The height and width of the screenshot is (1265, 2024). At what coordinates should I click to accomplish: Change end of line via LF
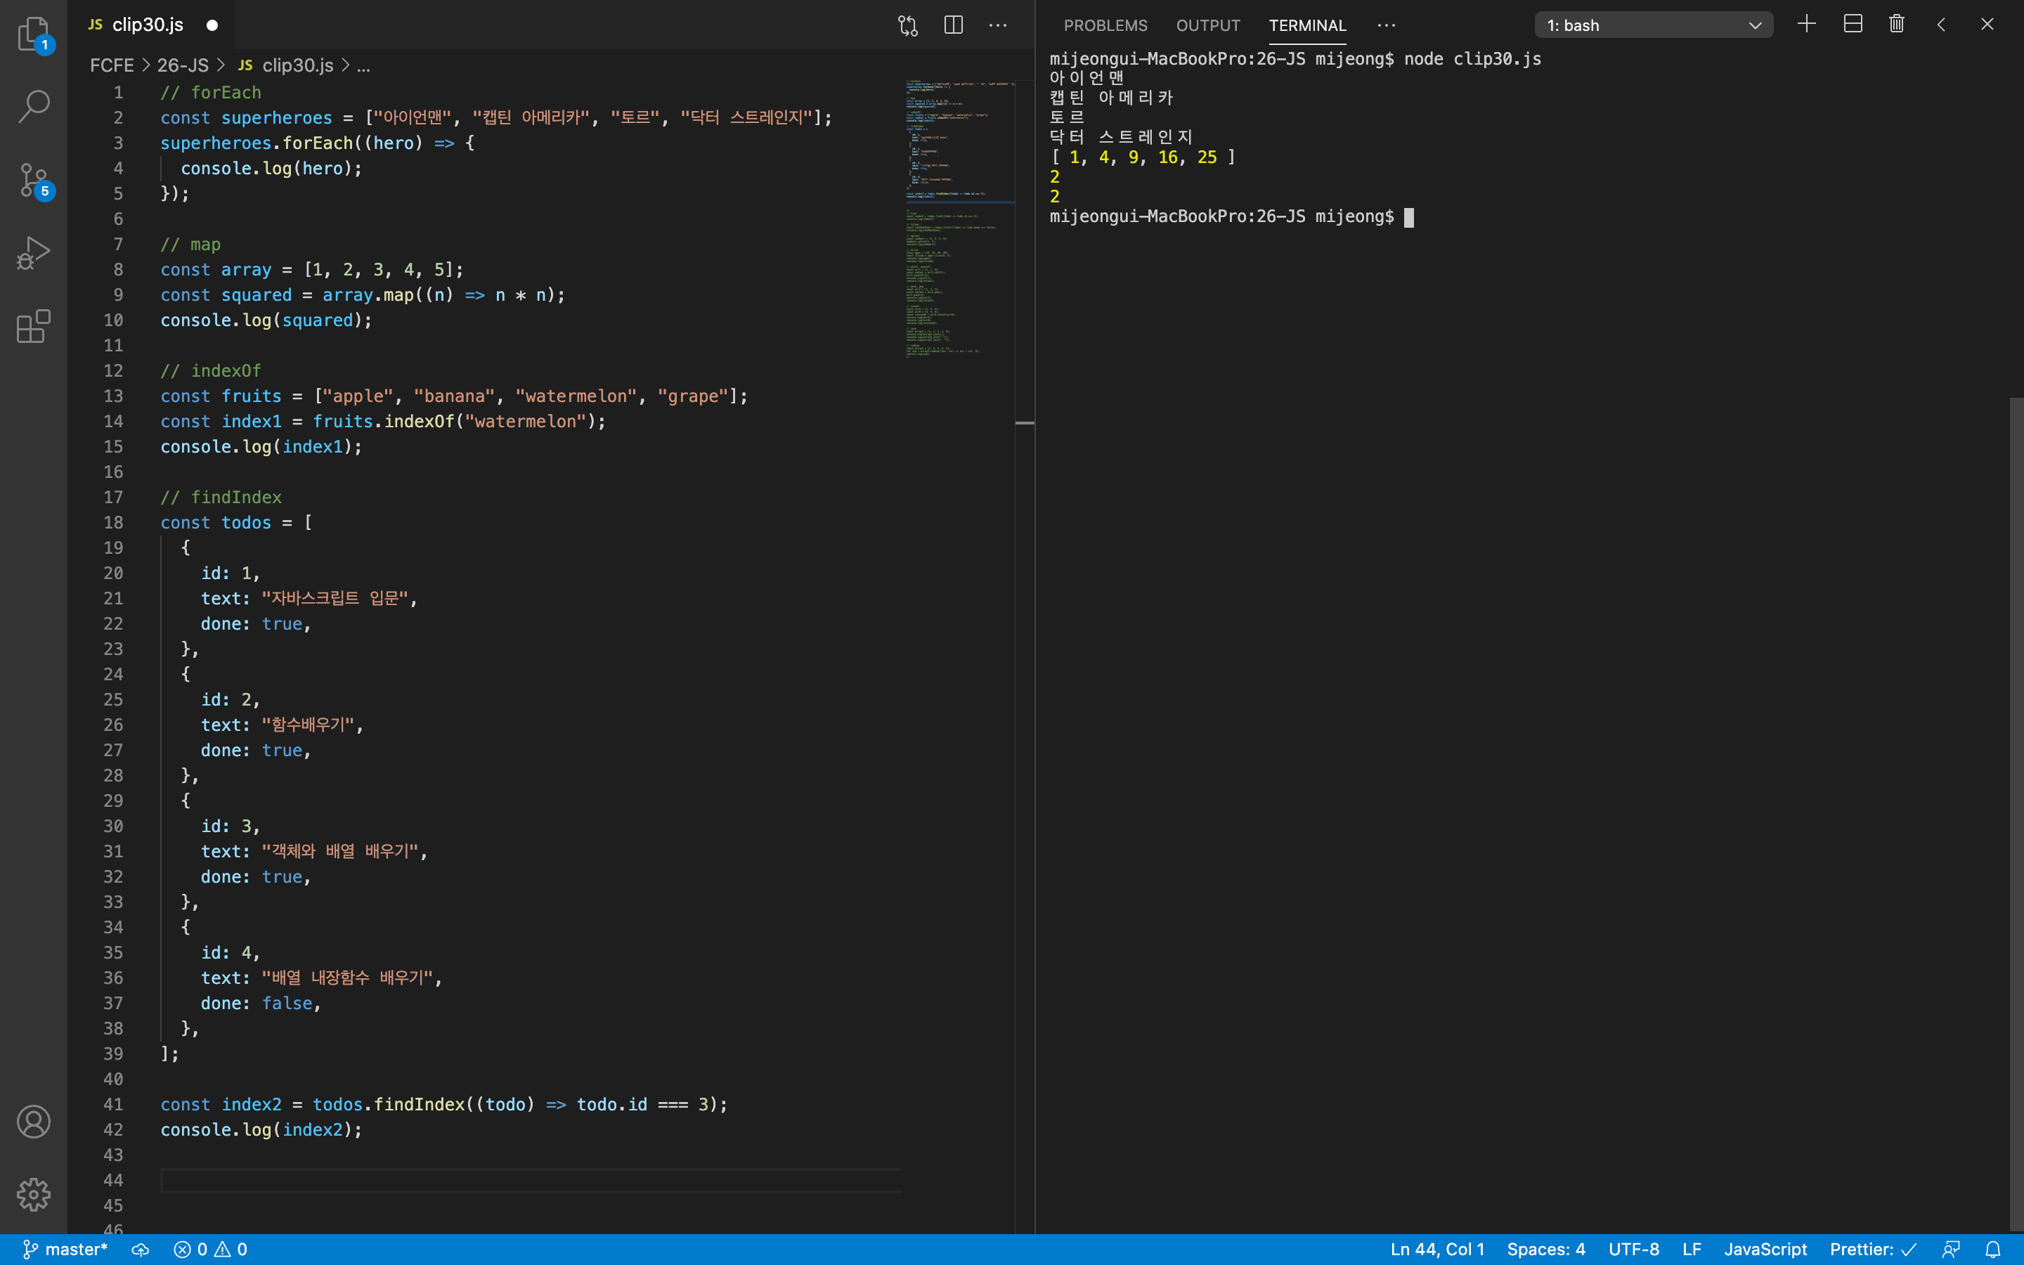coord(1691,1249)
